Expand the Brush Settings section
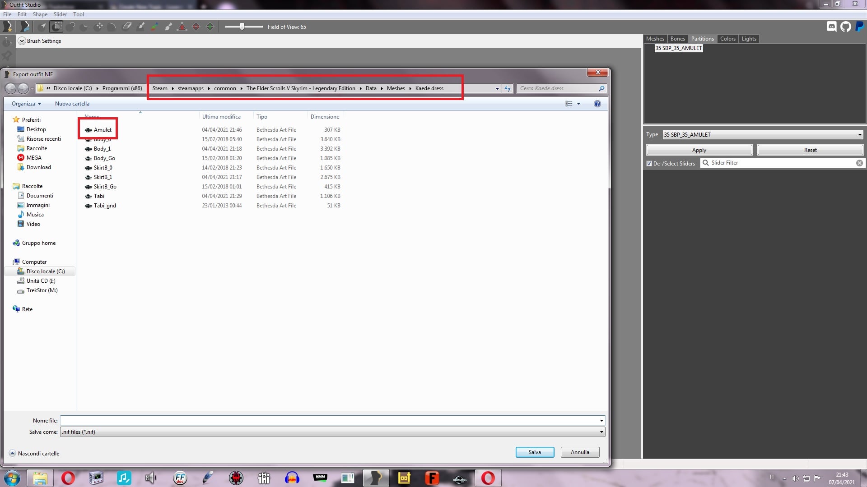Screen dimensions: 867x487 click(22, 41)
